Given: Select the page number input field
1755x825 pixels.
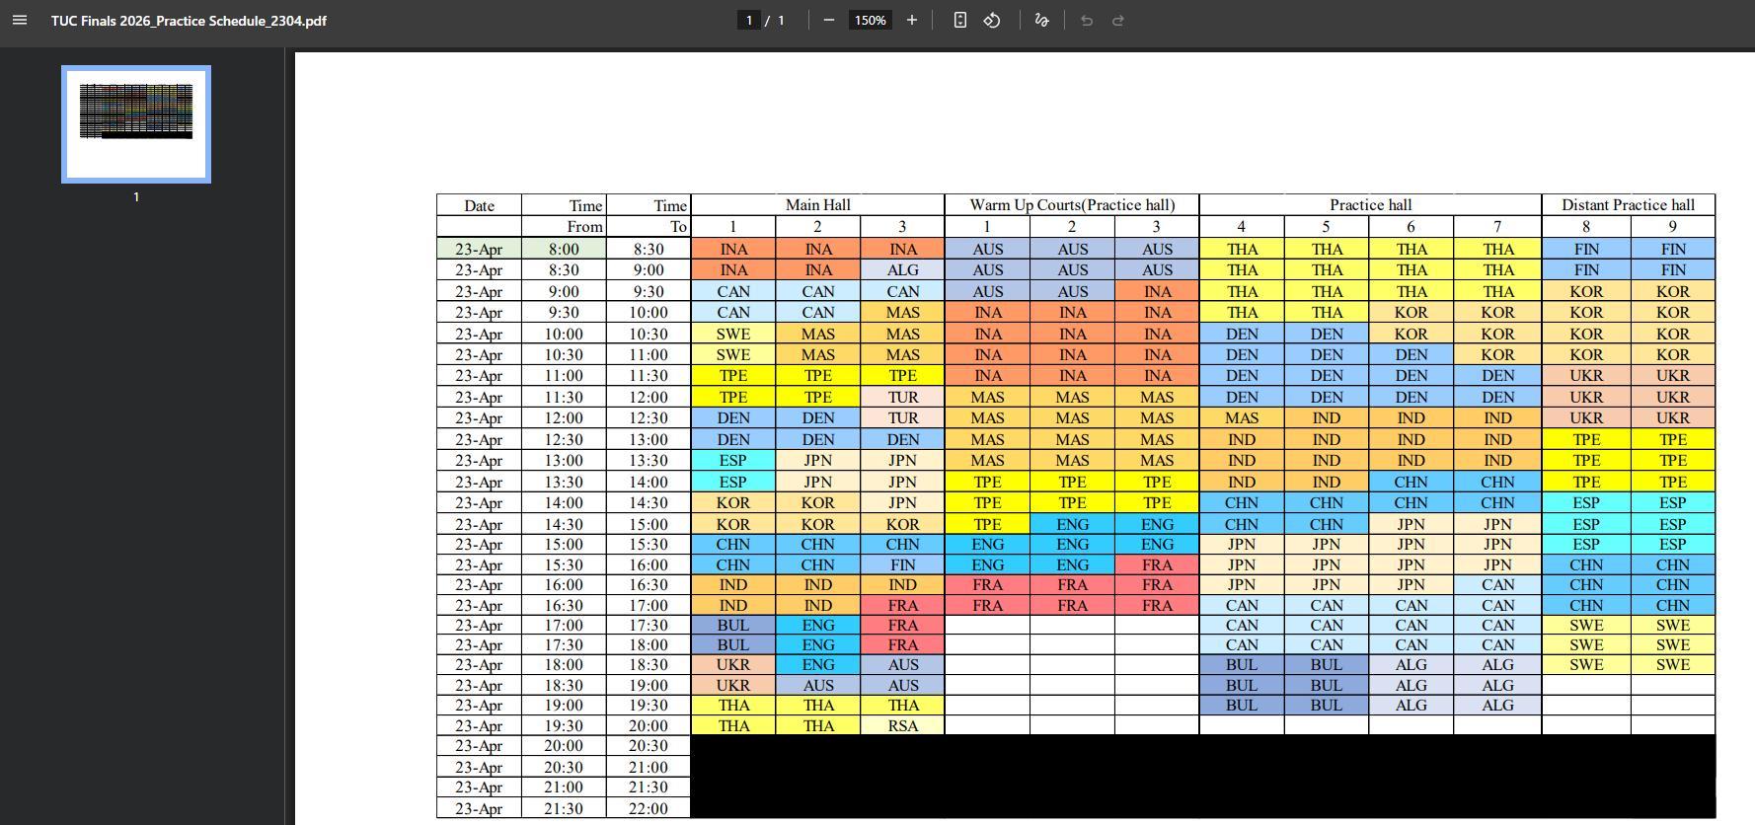Looking at the screenshot, I should pyautogui.click(x=749, y=20).
